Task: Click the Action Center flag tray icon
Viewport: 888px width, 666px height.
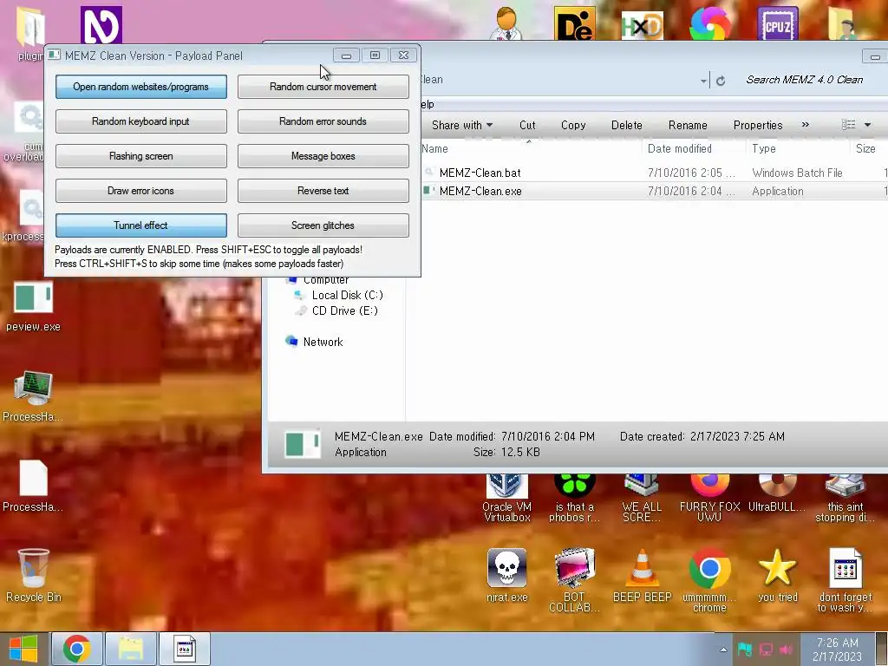Action: pos(745,650)
